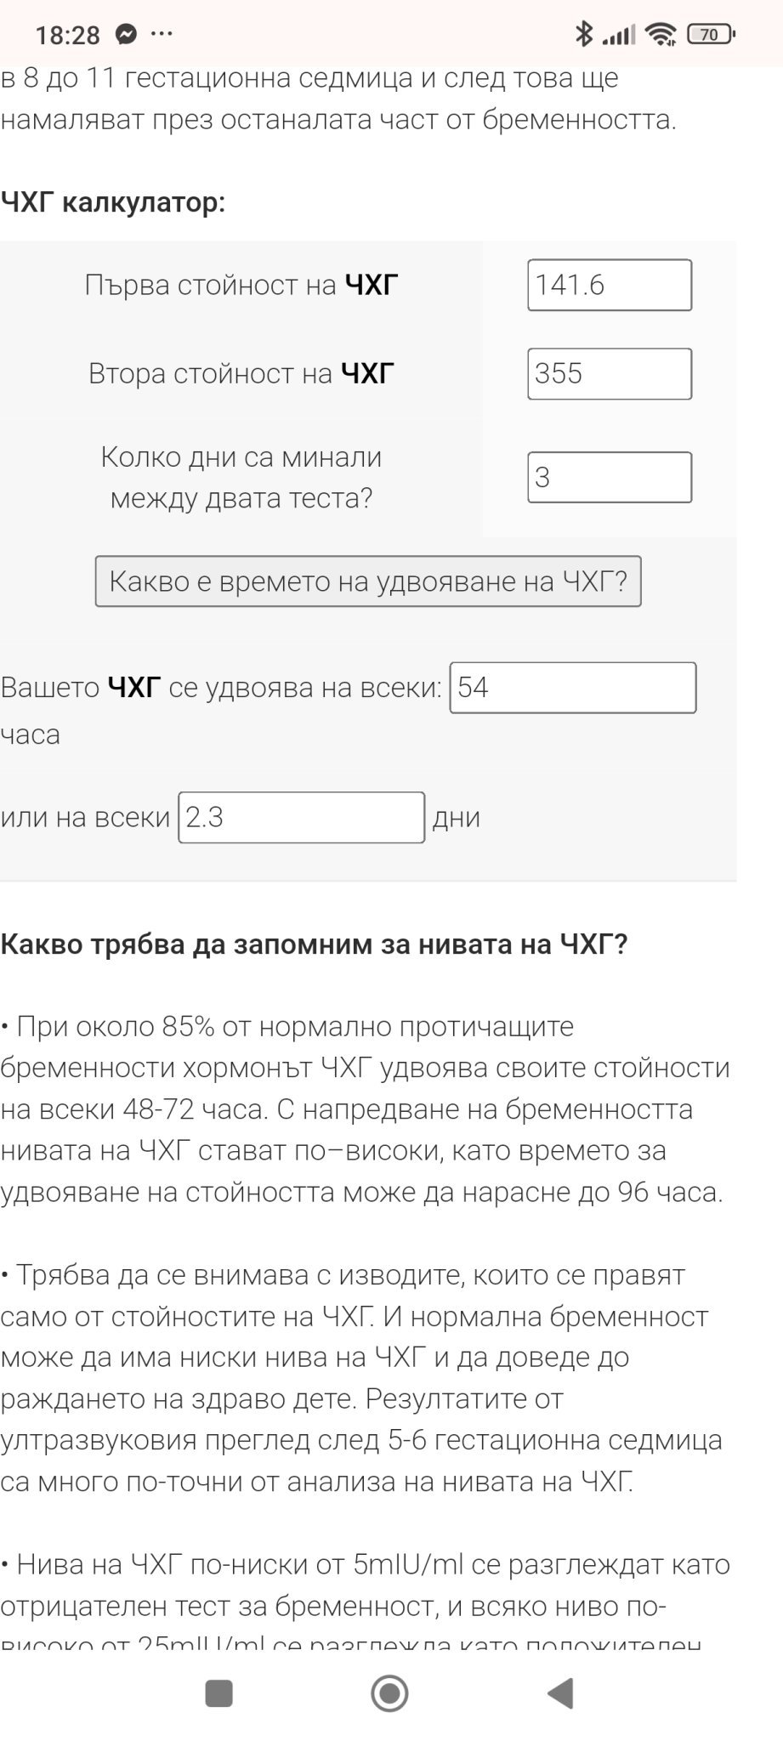Select the second ЧХГ value field showing 355
This screenshot has height=1741, width=783.
tap(609, 374)
